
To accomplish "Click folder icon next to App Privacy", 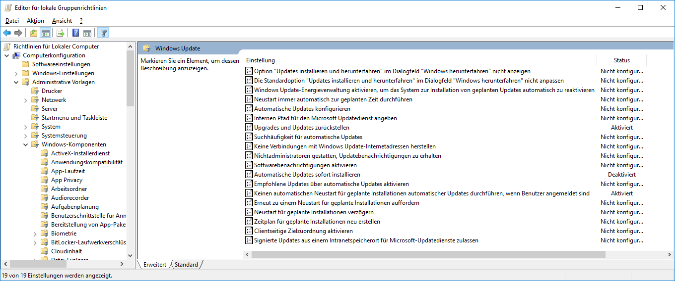I will click(44, 180).
